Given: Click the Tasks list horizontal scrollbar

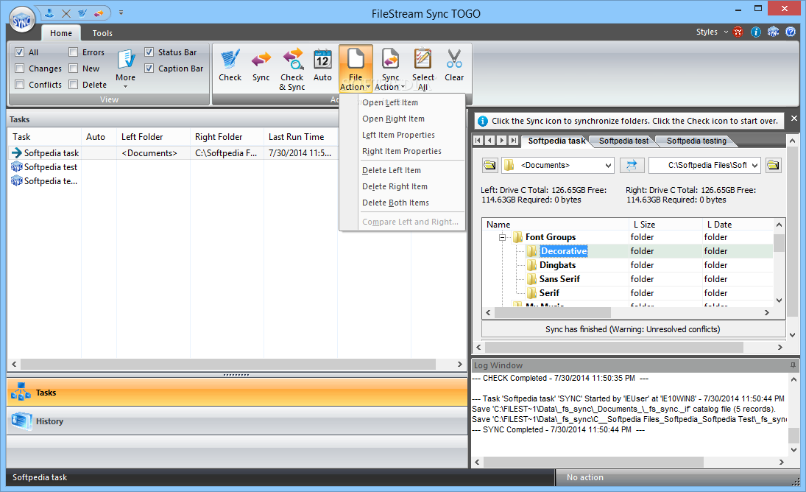Looking at the screenshot, I should [236, 364].
